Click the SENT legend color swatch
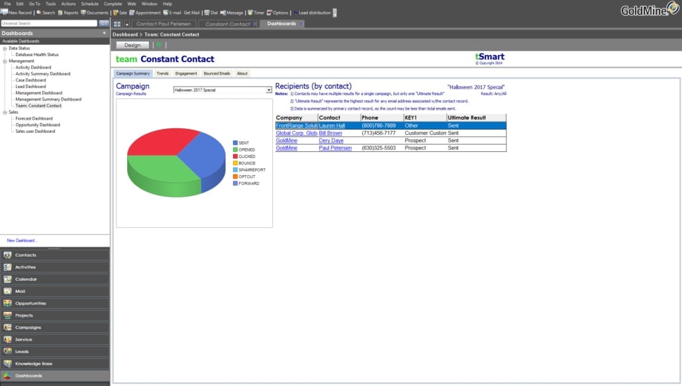This screenshot has width=682, height=386. click(x=235, y=143)
